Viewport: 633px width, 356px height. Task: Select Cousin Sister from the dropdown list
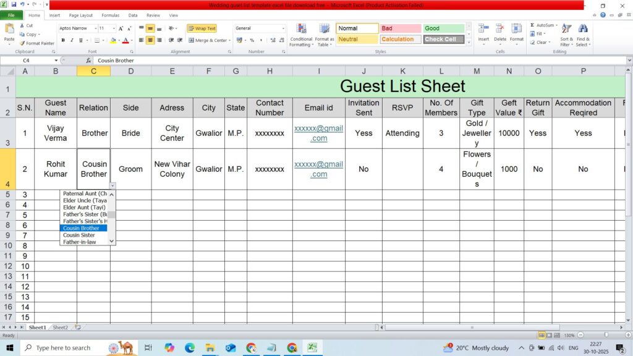pyautogui.click(x=79, y=235)
